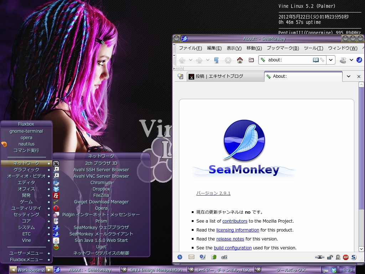Open the ファイル(F) menu
The height and width of the screenshot is (274, 365).
pos(190,48)
